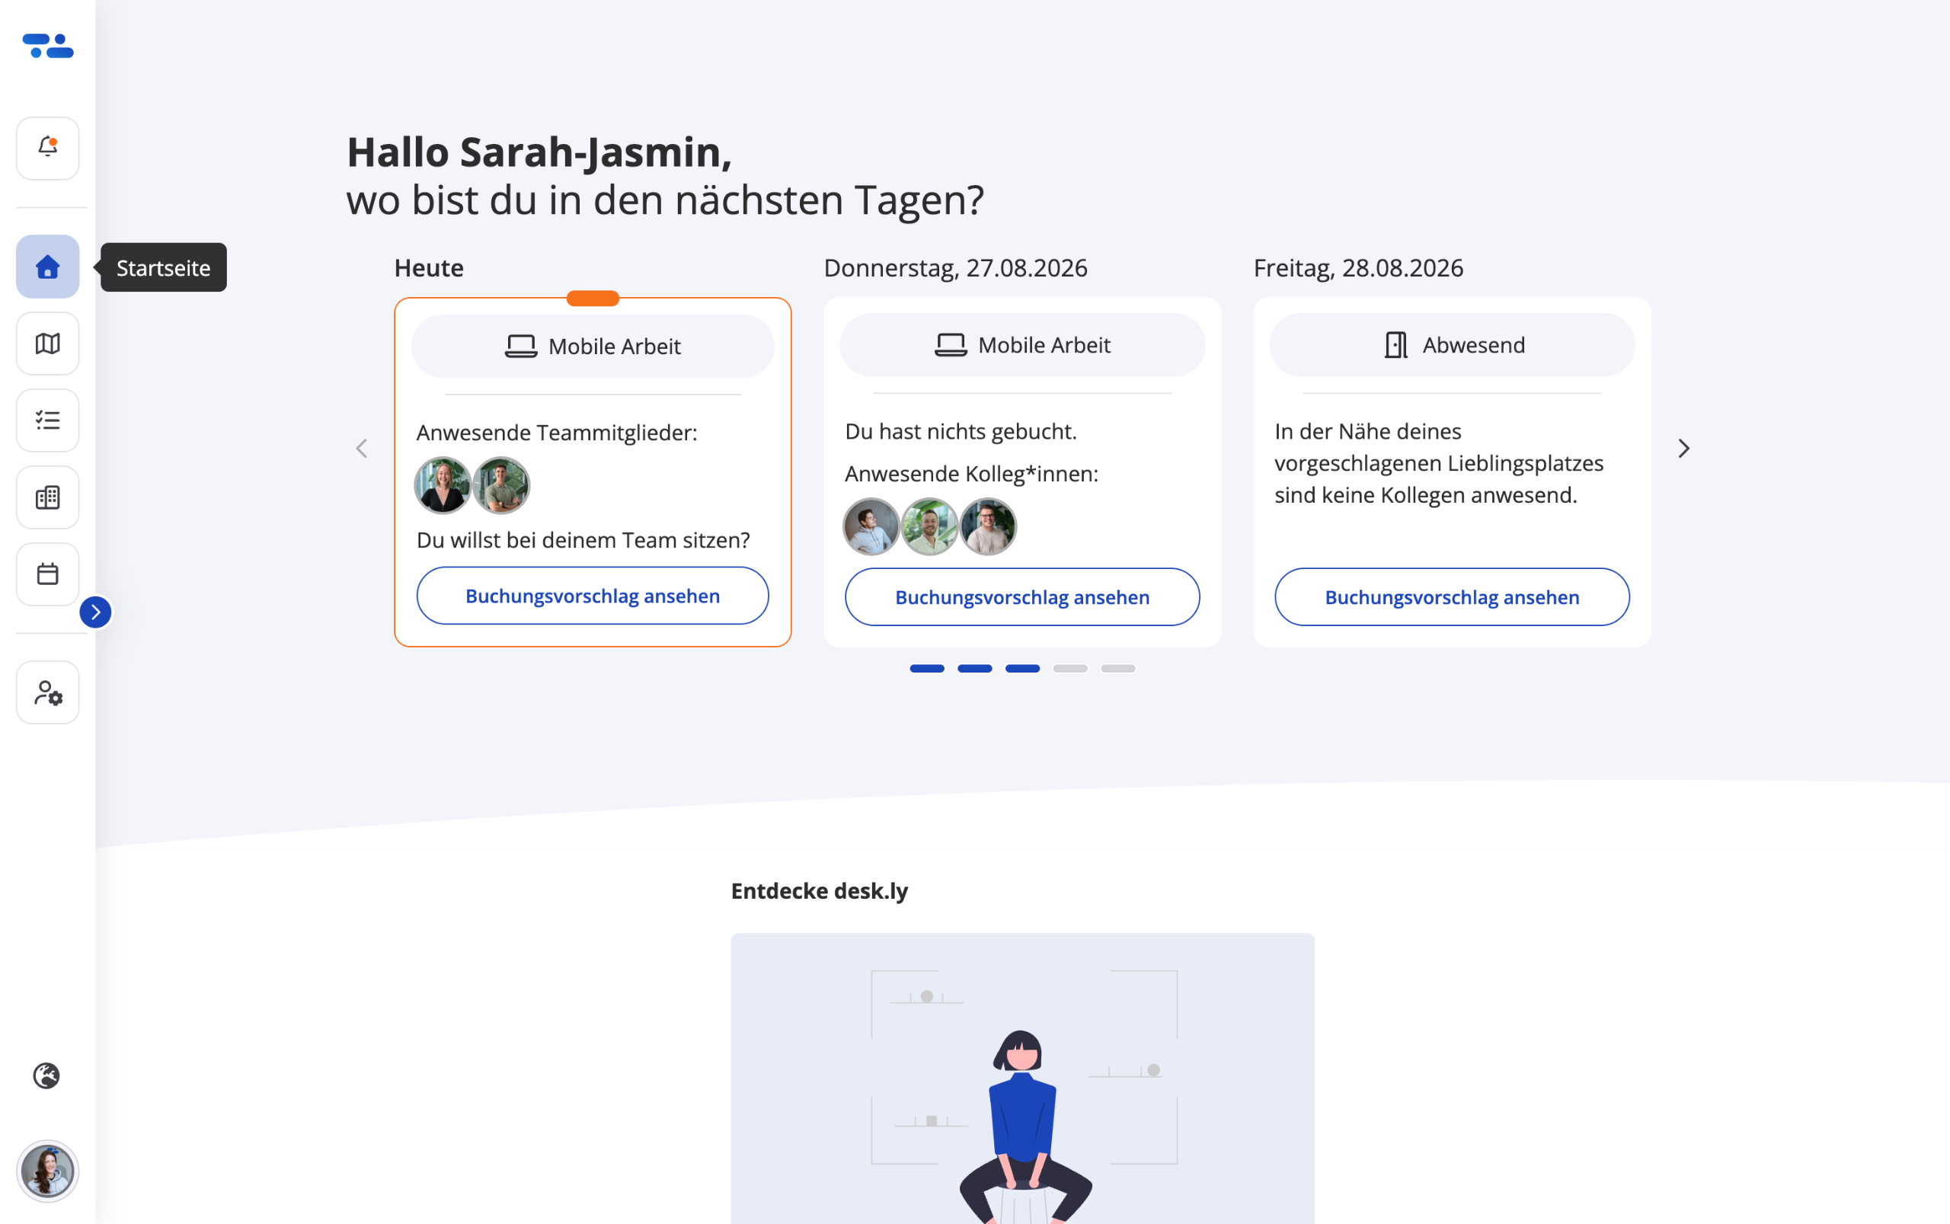Open the checklist bookings icon
The width and height of the screenshot is (1950, 1224).
tap(48, 420)
